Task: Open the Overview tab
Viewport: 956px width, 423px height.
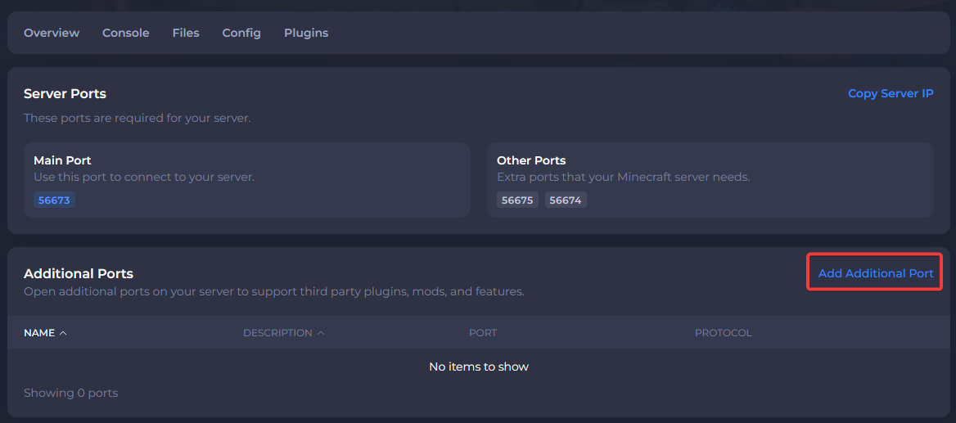Action: [x=52, y=33]
